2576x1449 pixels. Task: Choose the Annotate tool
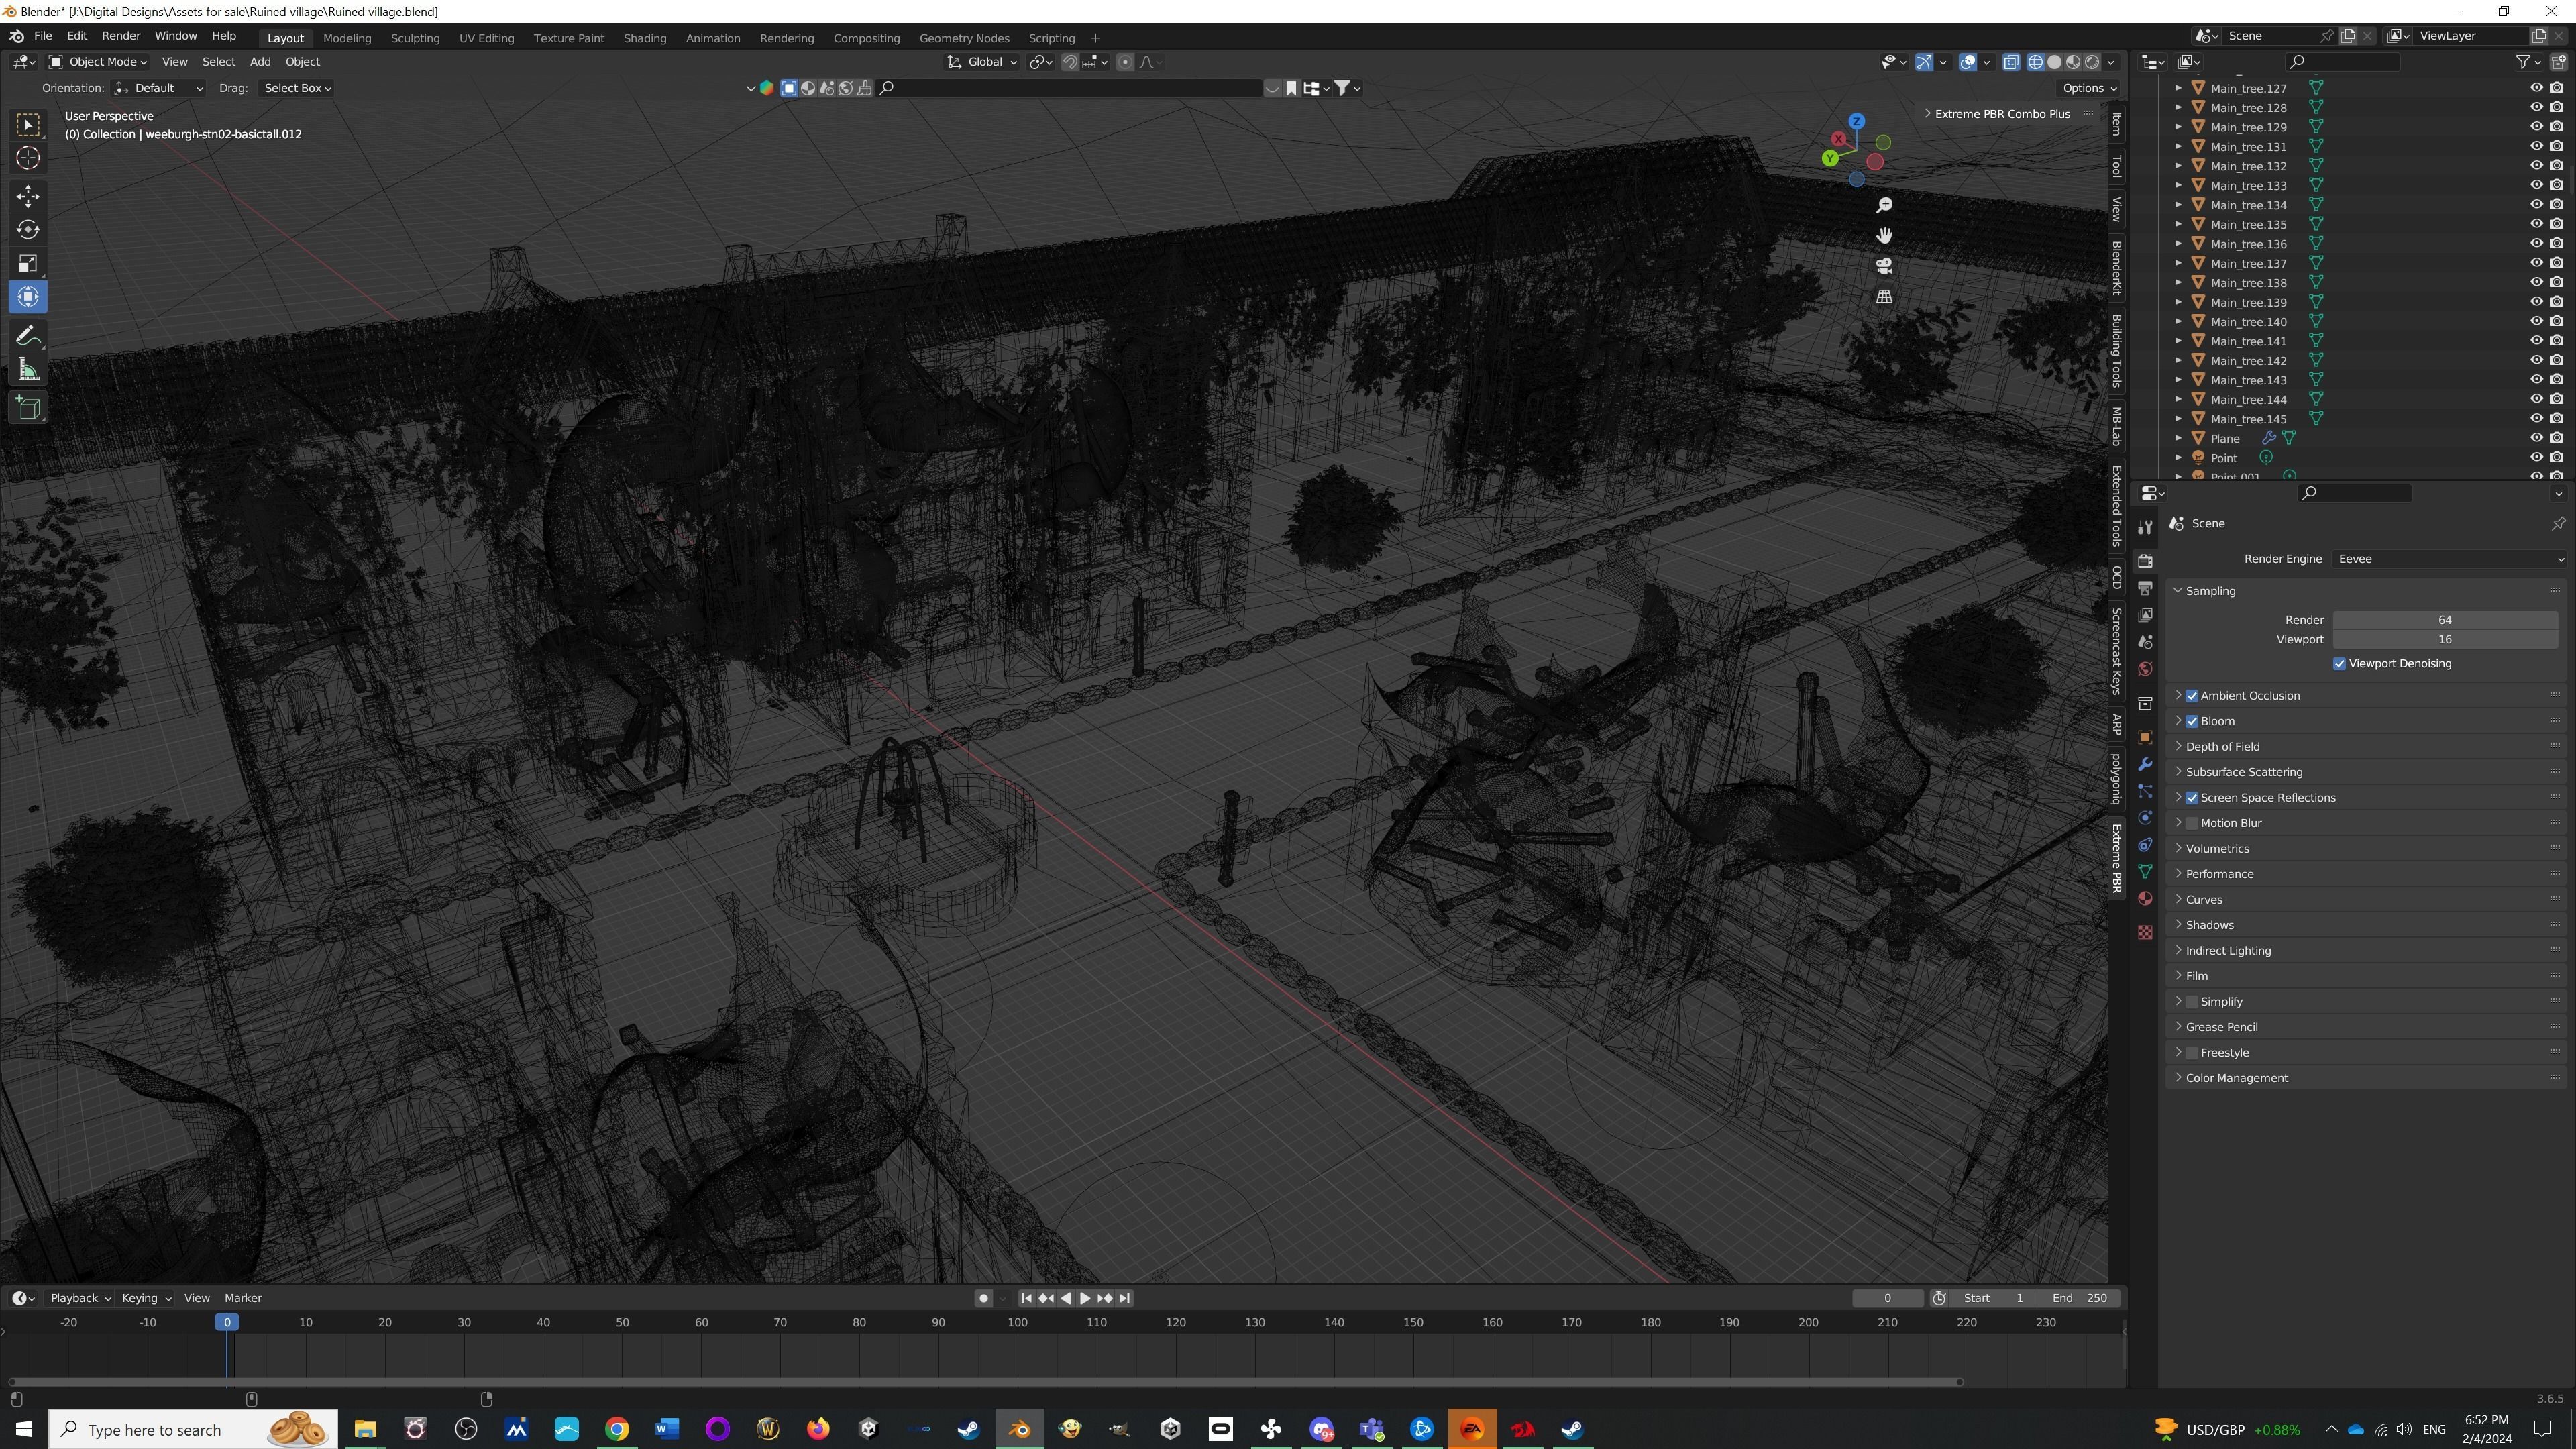[28, 336]
